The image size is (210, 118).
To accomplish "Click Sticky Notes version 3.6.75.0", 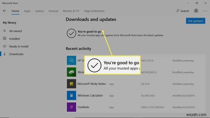I will [x=145, y=84].
